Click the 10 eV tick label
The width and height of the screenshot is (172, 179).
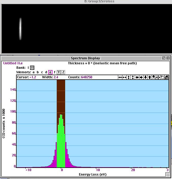(98, 170)
